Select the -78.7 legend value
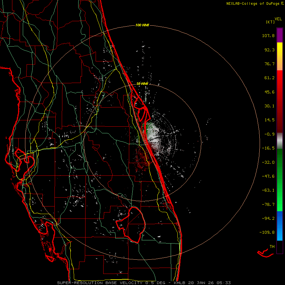 (x=268, y=205)
